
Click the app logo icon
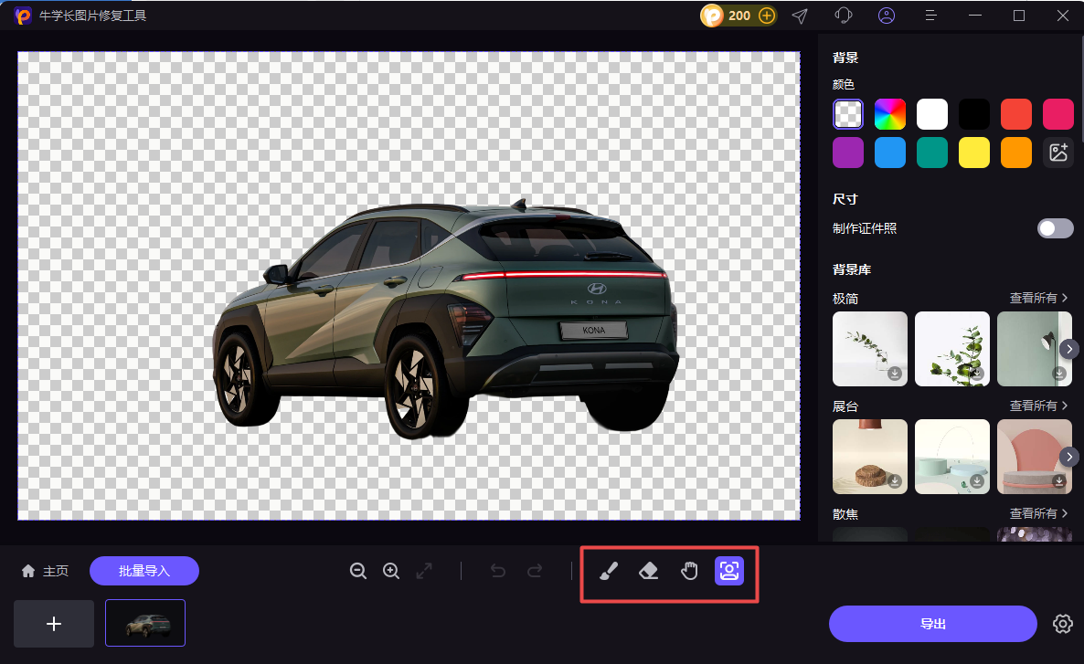tap(23, 16)
